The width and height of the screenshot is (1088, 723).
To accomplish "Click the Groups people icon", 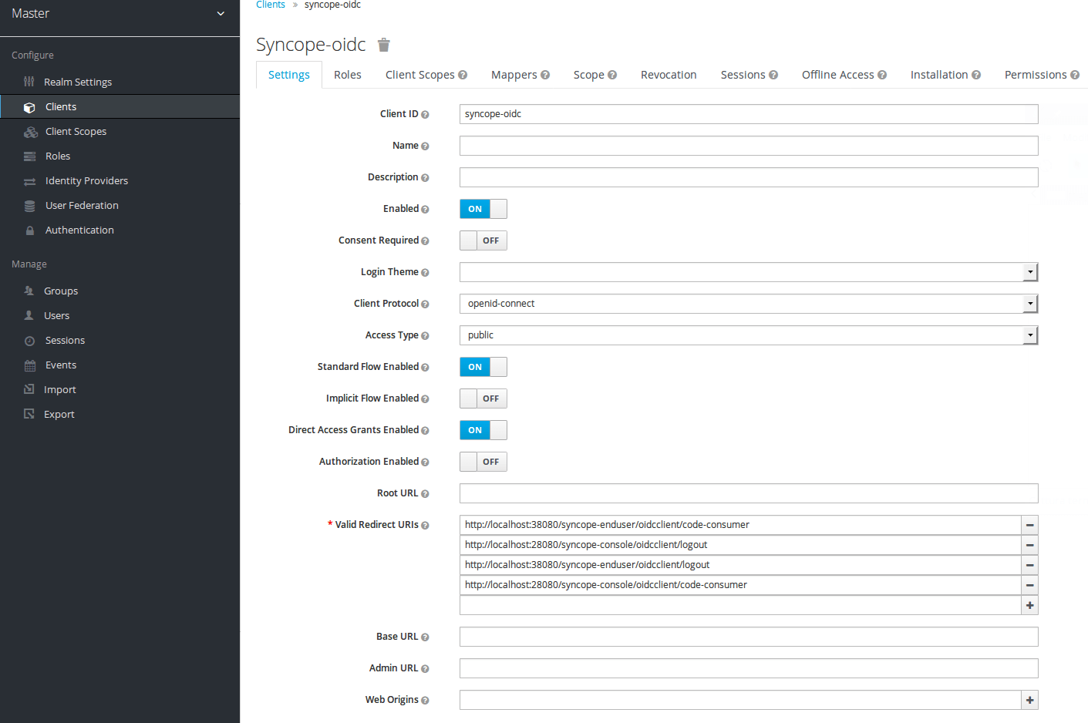I will [29, 291].
